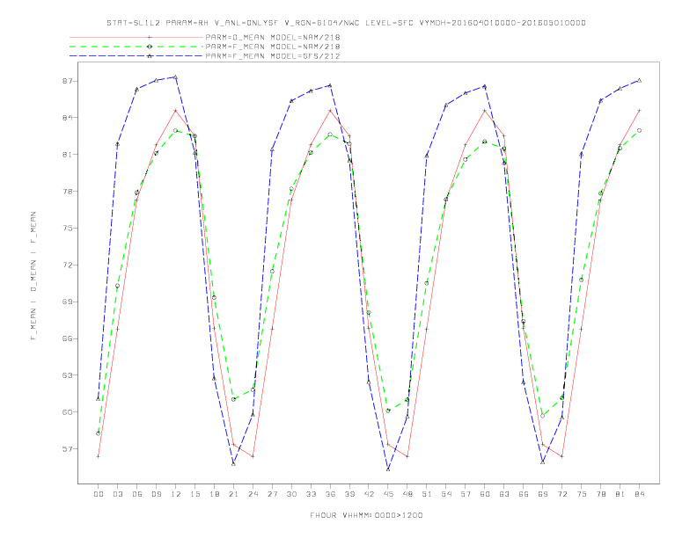Screen dimensions: 697x538
Task: Click the x-axis tick label 84
Action: point(639,494)
